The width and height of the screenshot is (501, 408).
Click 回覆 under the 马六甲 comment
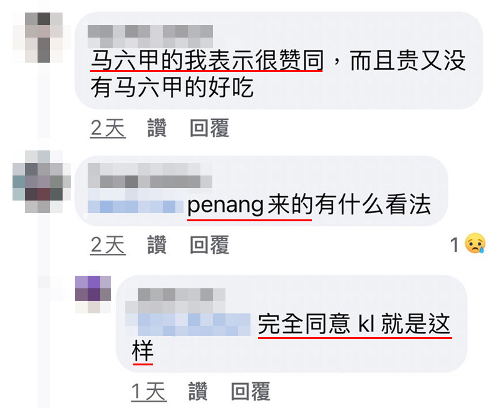click(x=209, y=128)
